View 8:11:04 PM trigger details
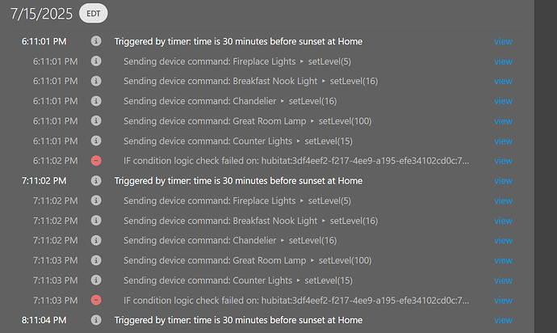Image resolution: width=557 pixels, height=333 pixels. click(x=503, y=320)
